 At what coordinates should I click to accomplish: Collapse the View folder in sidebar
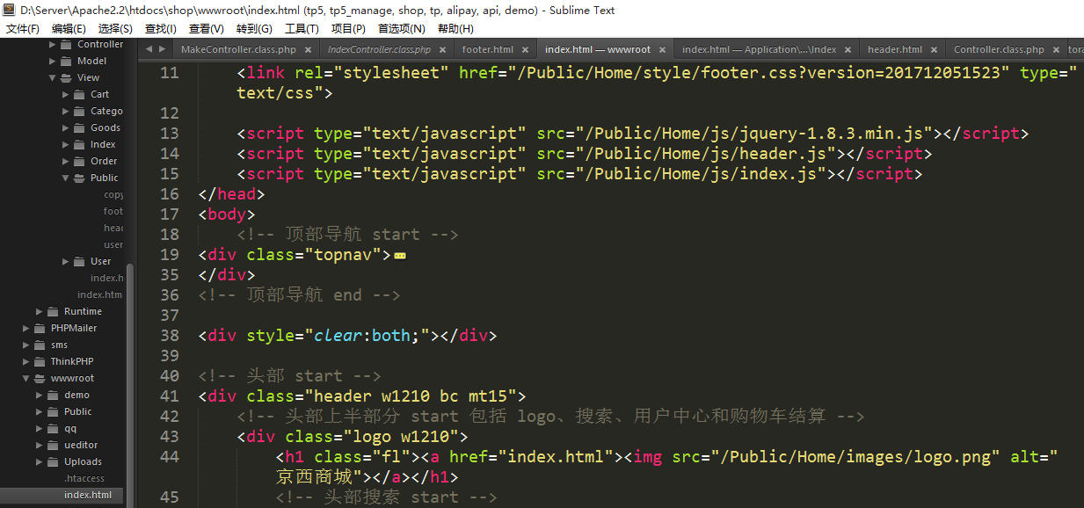[53, 78]
